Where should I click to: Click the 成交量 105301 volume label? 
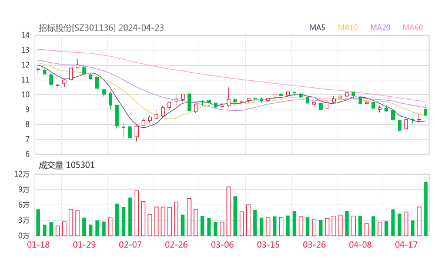tap(66, 165)
